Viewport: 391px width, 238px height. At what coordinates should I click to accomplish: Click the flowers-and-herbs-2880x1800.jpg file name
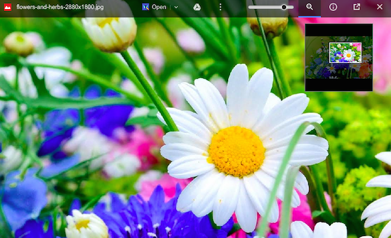[x=60, y=7]
